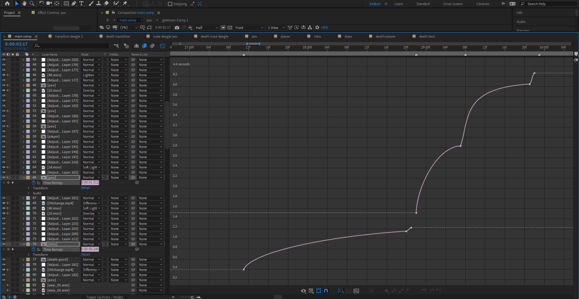Open the Front 3D view dropdown
This screenshot has width=579, height=299.
point(249,28)
